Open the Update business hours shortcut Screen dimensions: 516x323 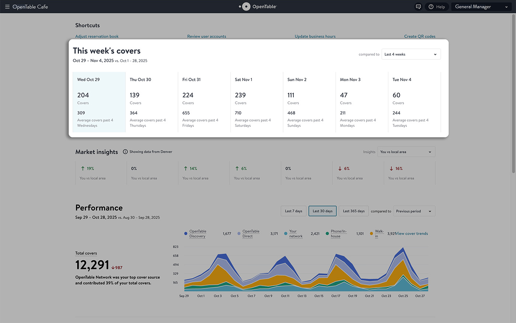(315, 36)
